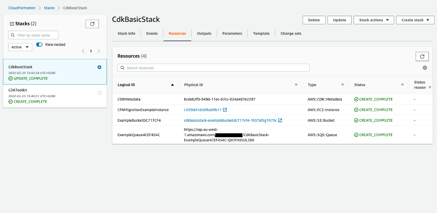The width and height of the screenshot is (437, 213).
Task: Open the Parameters tab
Action: pos(232,34)
